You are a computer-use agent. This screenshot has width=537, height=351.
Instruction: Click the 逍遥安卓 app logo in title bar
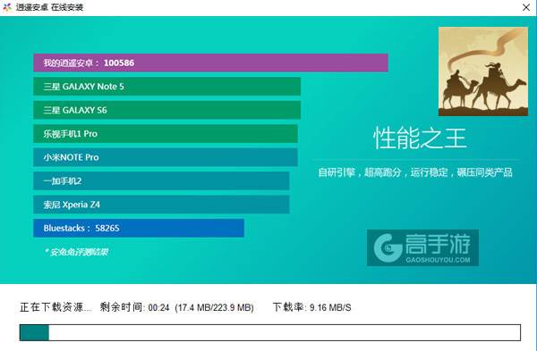click(7, 7)
